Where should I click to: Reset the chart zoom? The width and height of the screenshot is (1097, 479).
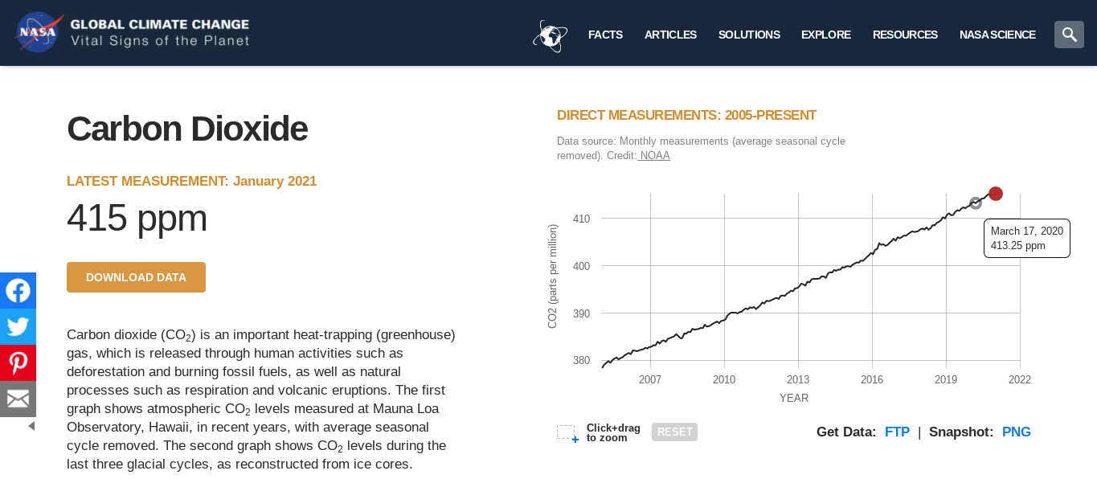point(674,432)
